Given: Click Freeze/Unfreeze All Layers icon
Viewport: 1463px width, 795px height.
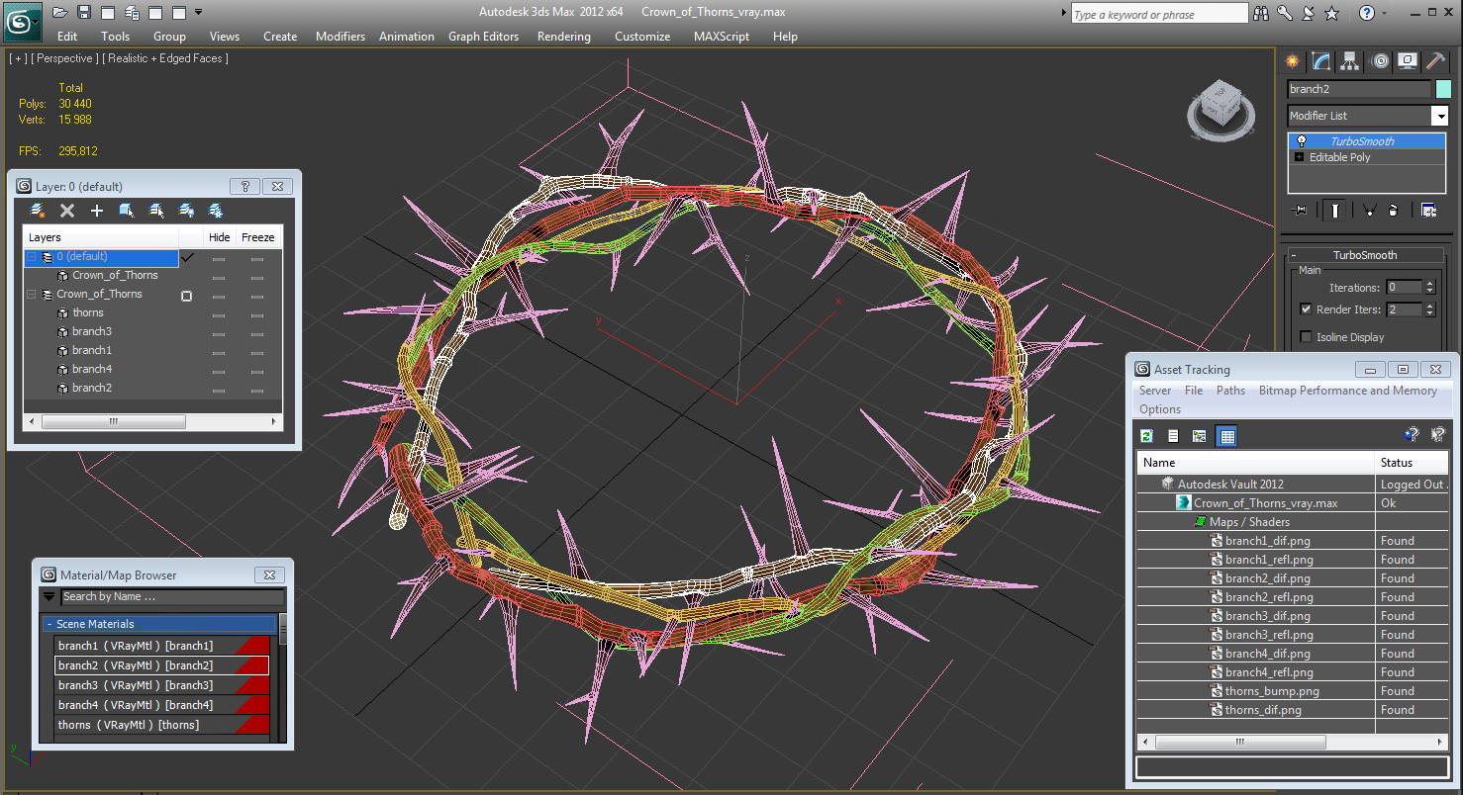Looking at the screenshot, I should click(x=216, y=211).
